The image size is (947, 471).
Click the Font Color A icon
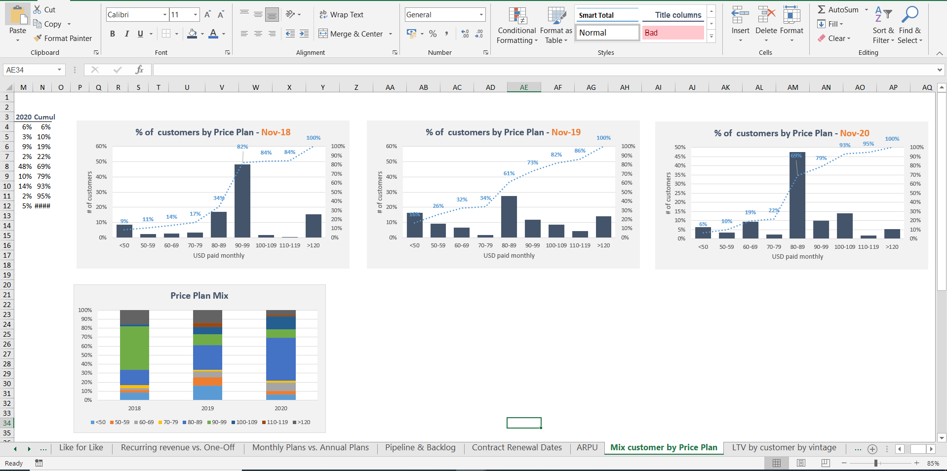click(x=213, y=34)
